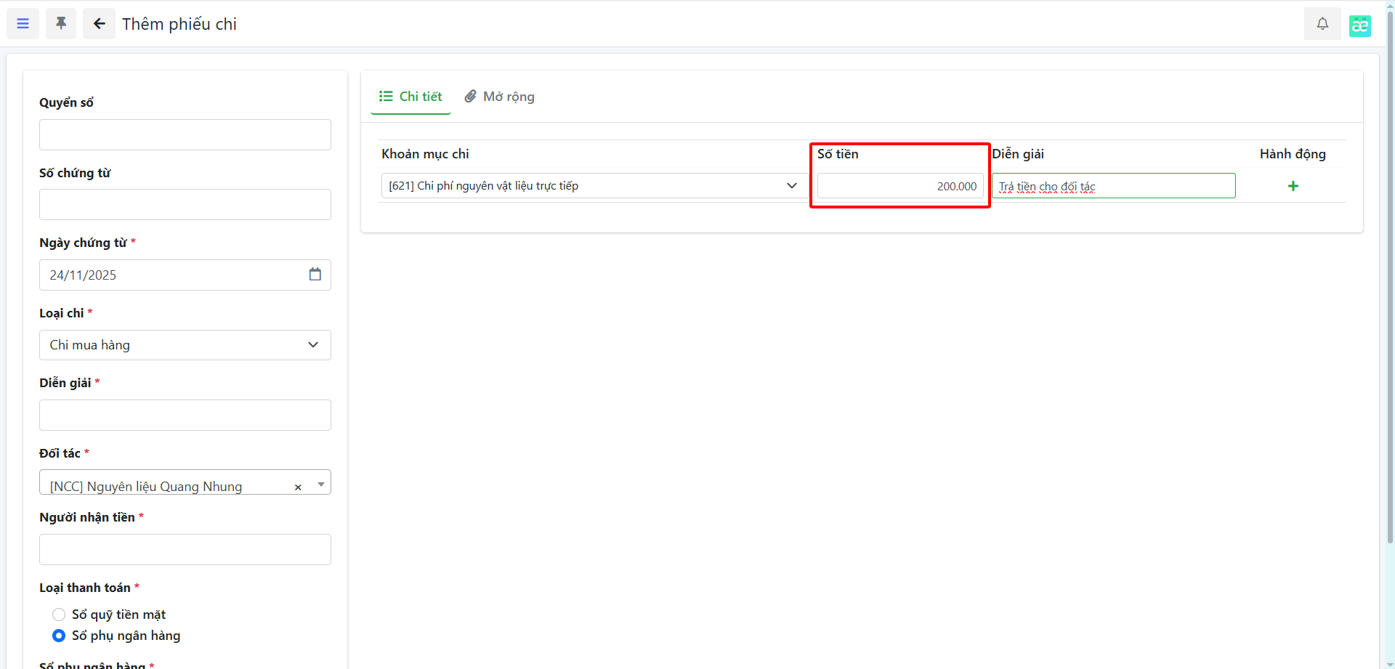Click the Người nhận tiền input field

[185, 550]
